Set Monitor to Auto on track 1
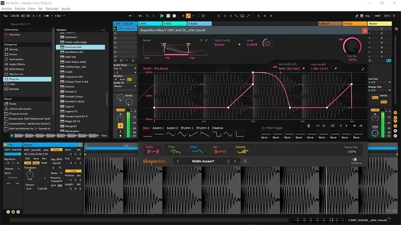 click(123, 79)
